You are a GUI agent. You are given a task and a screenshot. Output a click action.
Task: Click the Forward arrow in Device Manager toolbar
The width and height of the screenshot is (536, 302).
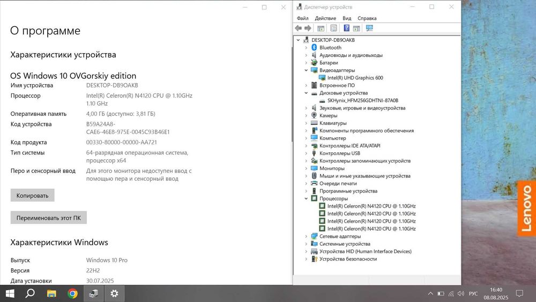tap(308, 28)
